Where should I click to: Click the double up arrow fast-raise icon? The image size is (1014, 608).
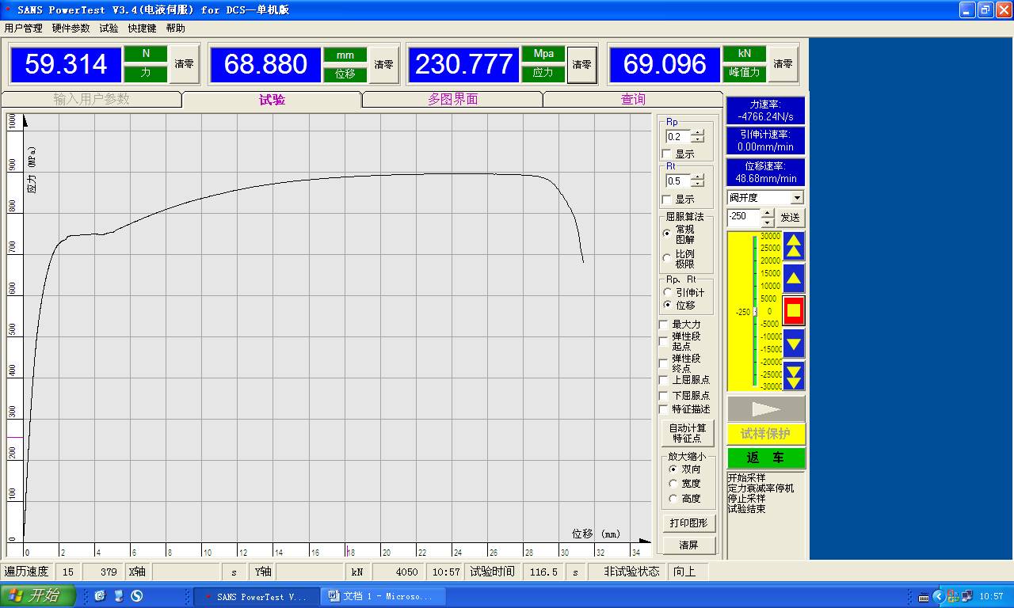pos(794,247)
